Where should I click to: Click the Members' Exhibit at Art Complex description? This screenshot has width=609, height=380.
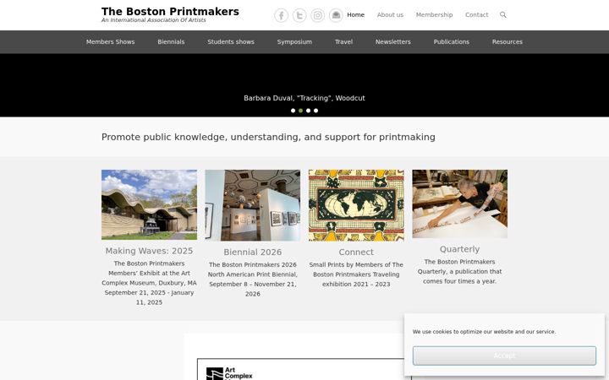pyautogui.click(x=149, y=283)
